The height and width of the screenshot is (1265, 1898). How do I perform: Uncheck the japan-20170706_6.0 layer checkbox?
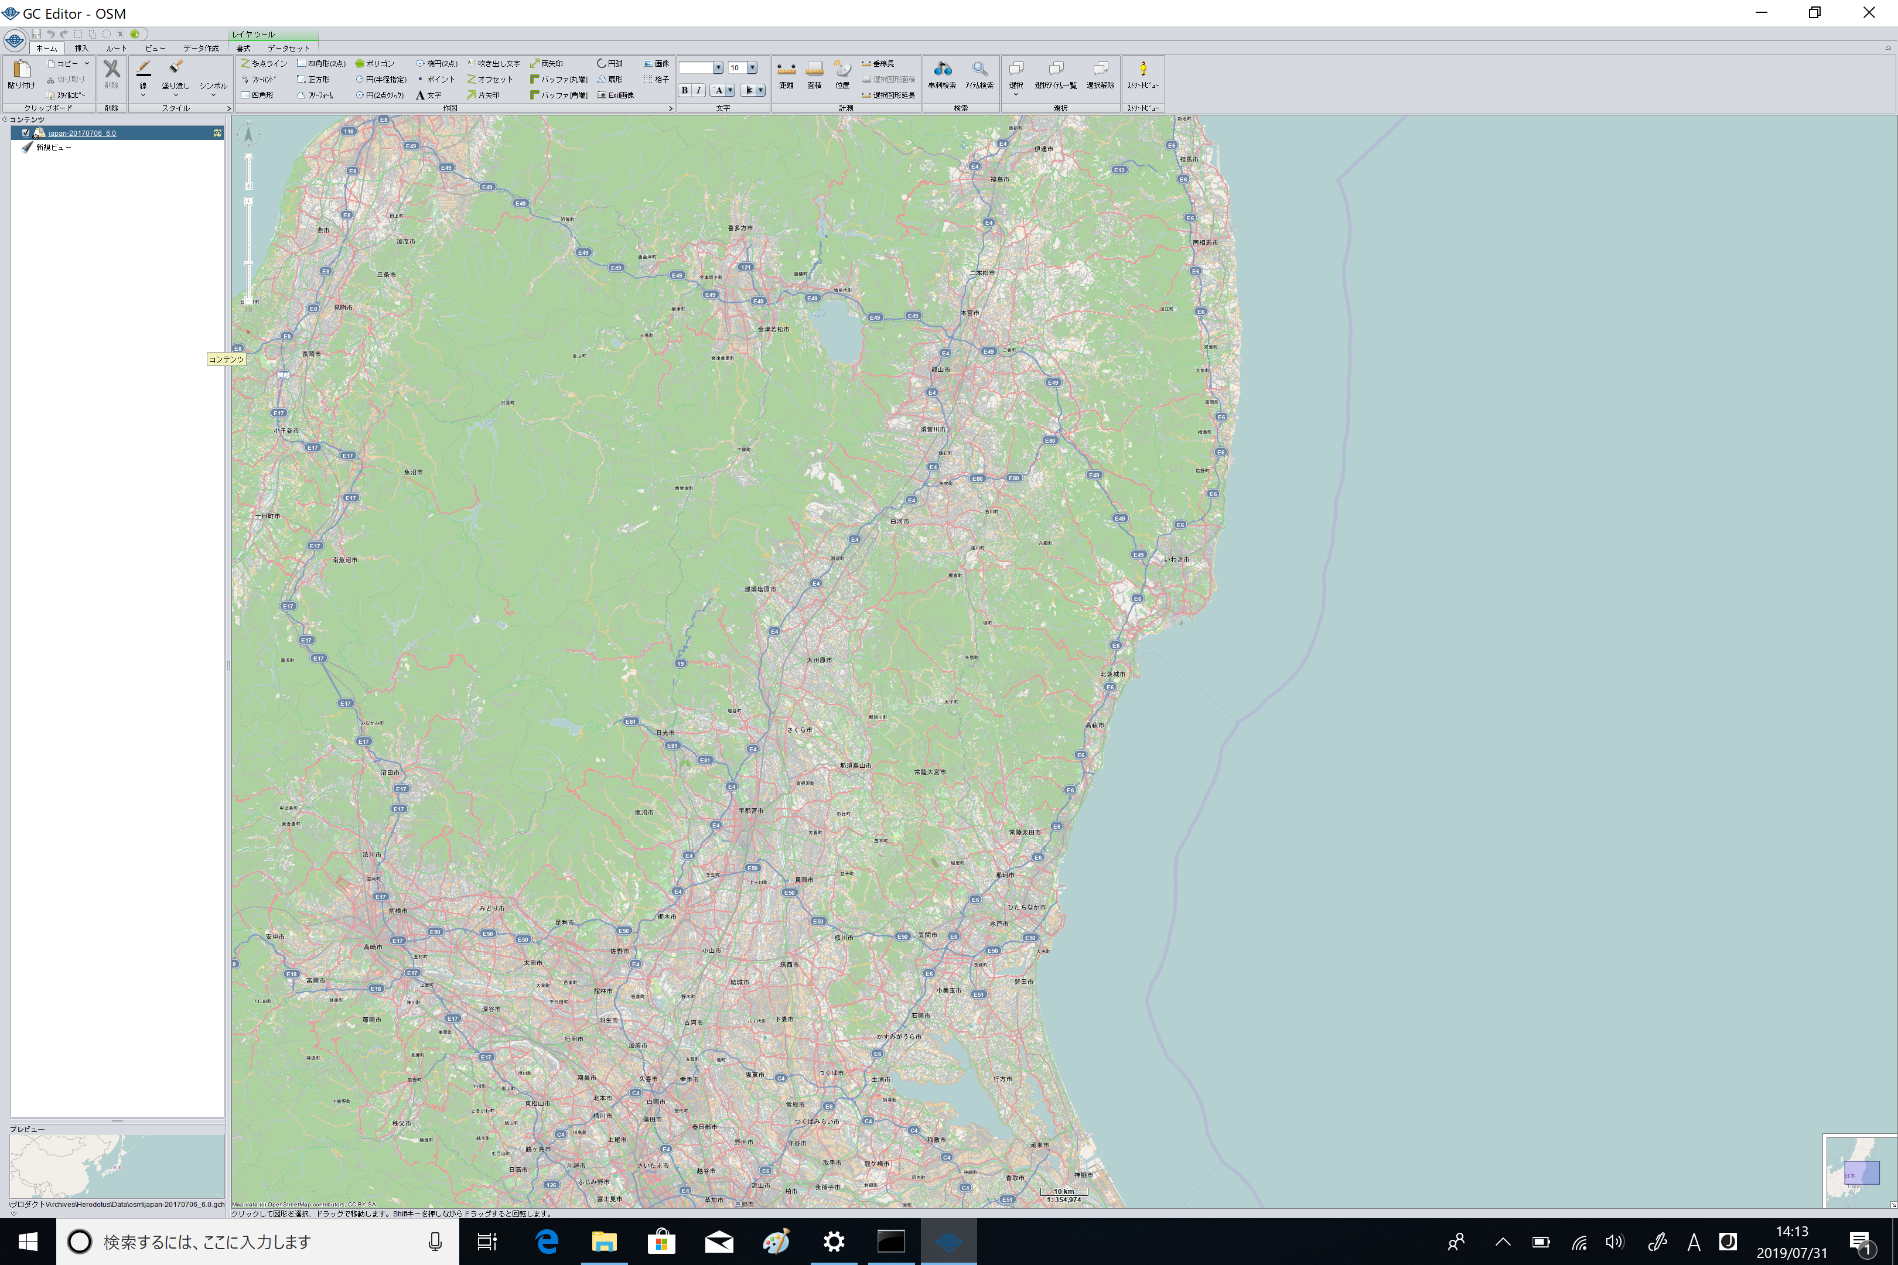tap(26, 133)
